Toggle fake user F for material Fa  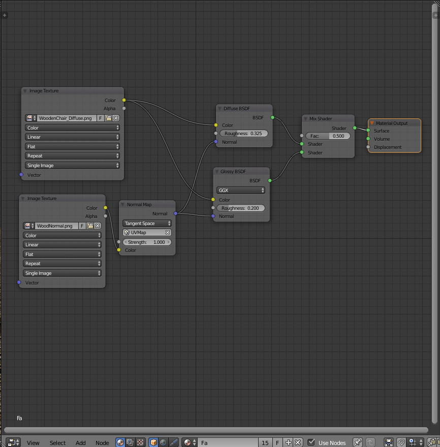[277, 442]
